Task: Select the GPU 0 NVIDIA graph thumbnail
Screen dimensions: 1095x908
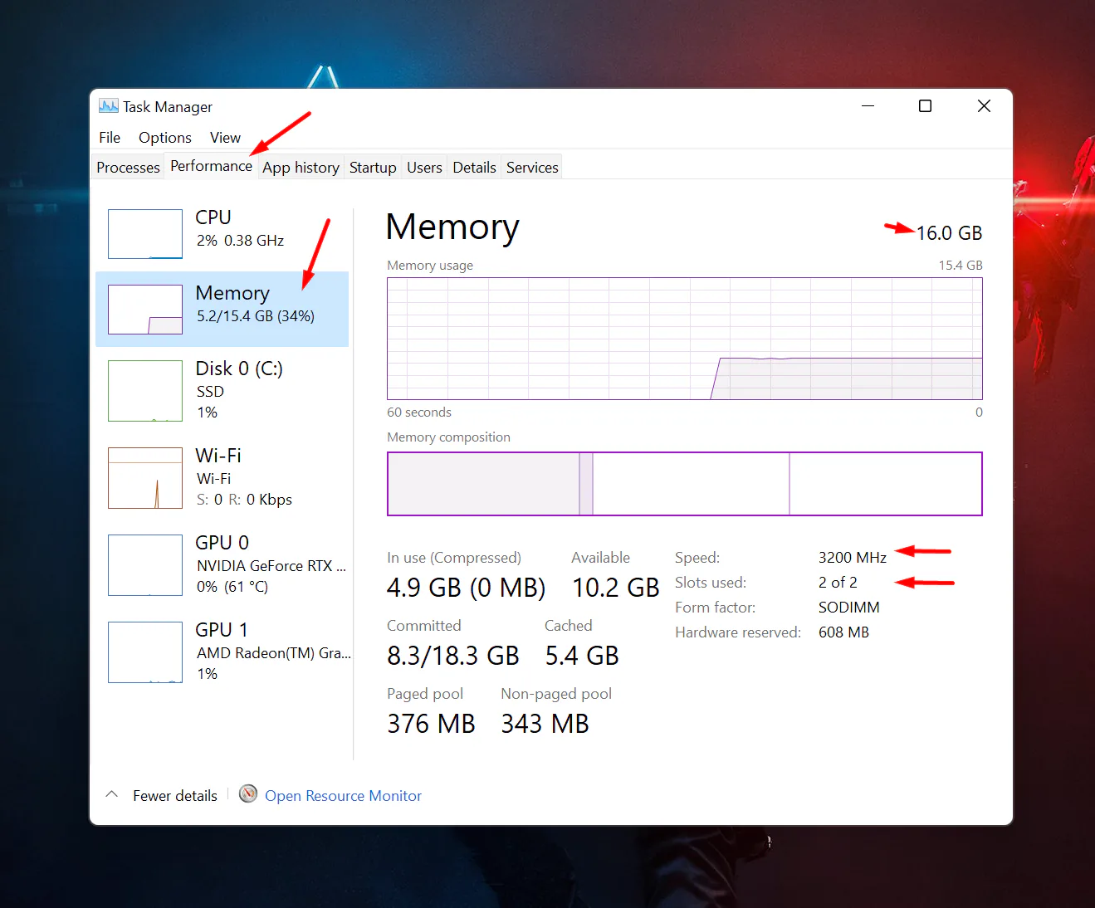Action: click(x=145, y=565)
